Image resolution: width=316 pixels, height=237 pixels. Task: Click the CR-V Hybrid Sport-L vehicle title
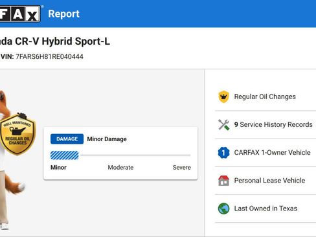(55, 41)
